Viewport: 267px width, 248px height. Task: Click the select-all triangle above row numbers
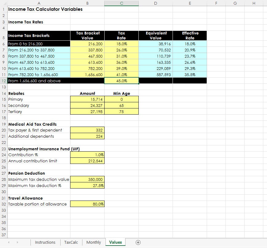3,3
